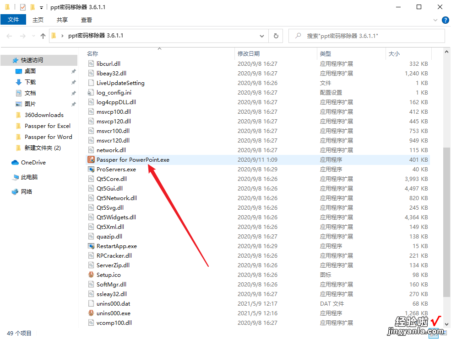Click the LiveUpdateSetting file icon
The width and height of the screenshot is (451, 339).
pos(91,83)
